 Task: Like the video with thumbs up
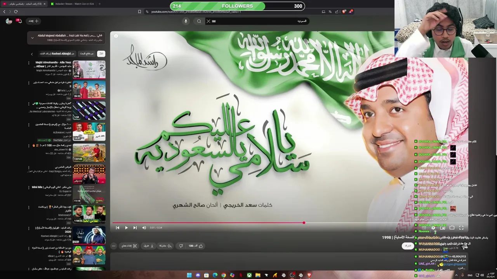pos(196,246)
